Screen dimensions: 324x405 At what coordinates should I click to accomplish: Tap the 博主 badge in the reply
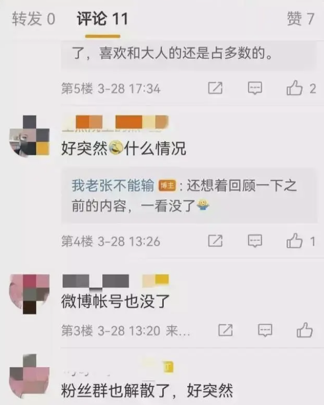pos(167,186)
